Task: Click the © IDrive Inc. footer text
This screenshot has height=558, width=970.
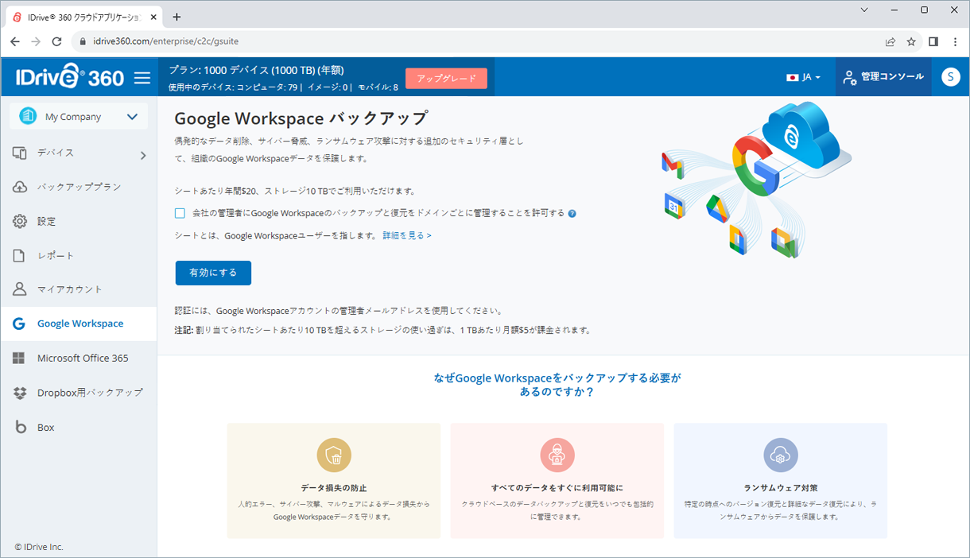Action: (39, 547)
